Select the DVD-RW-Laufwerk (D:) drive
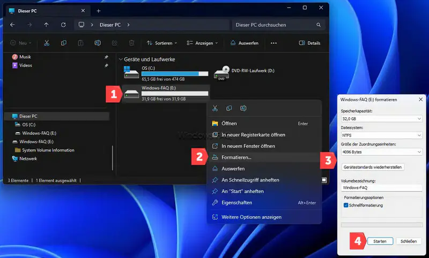Viewport: 429px width, 258px height. click(244, 73)
